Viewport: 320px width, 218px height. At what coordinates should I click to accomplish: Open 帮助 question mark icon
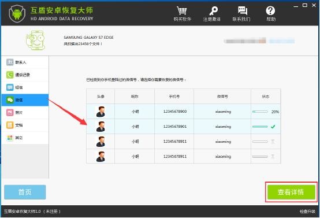click(270, 10)
